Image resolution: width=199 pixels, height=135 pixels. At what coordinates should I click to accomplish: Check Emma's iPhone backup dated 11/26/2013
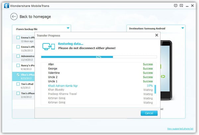coord(18,47)
